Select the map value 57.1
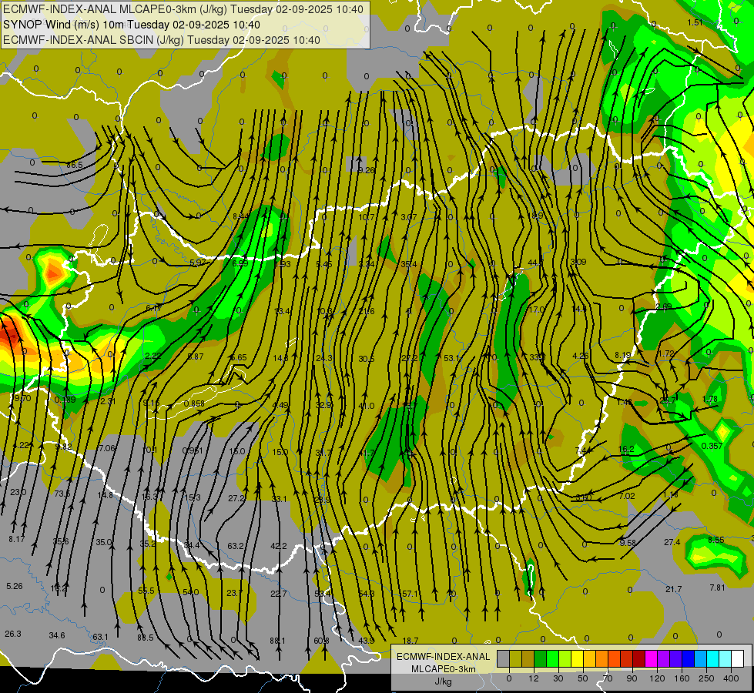The width and height of the screenshot is (754, 693). (411, 594)
